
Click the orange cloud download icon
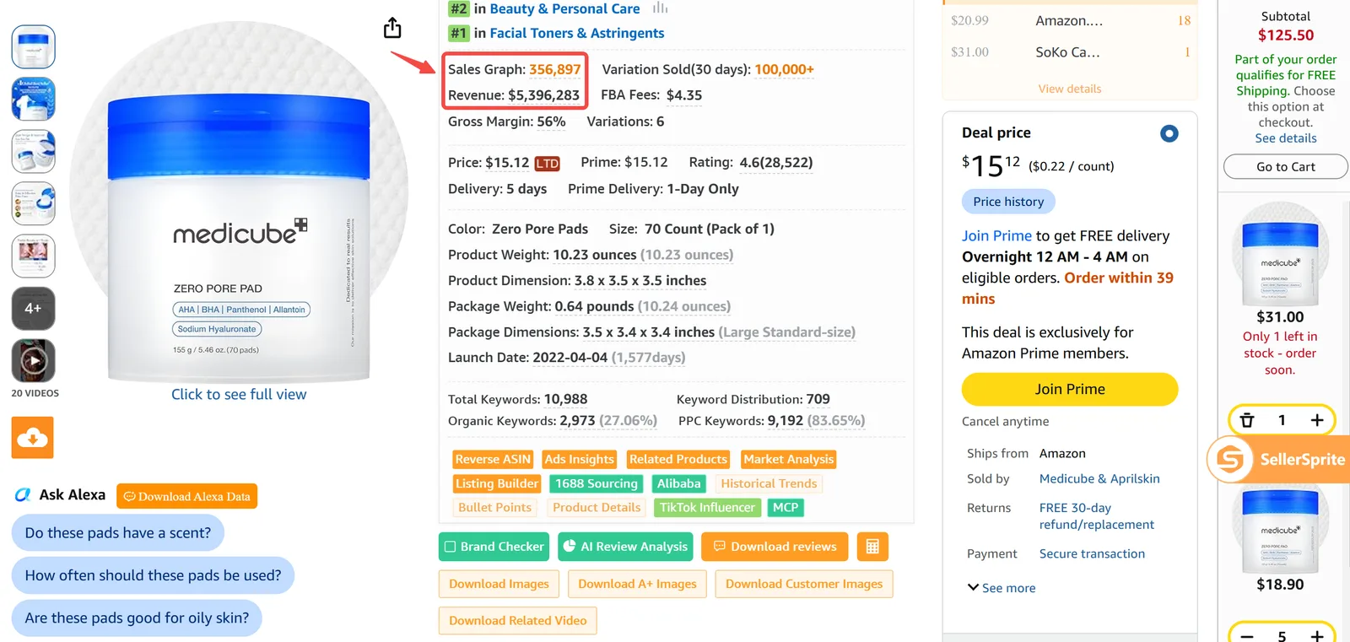pos(33,437)
